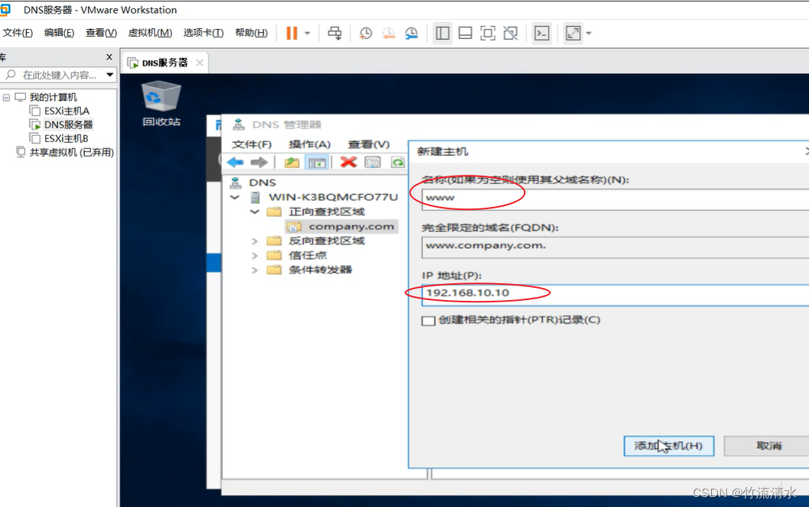Open the dropdown arrow beside pause button
This screenshot has height=507, width=809.
(307, 34)
